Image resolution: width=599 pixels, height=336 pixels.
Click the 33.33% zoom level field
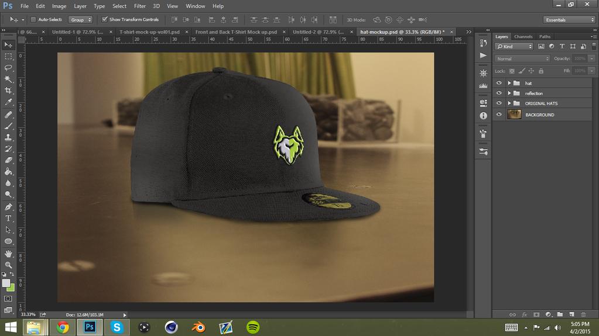[28, 314]
